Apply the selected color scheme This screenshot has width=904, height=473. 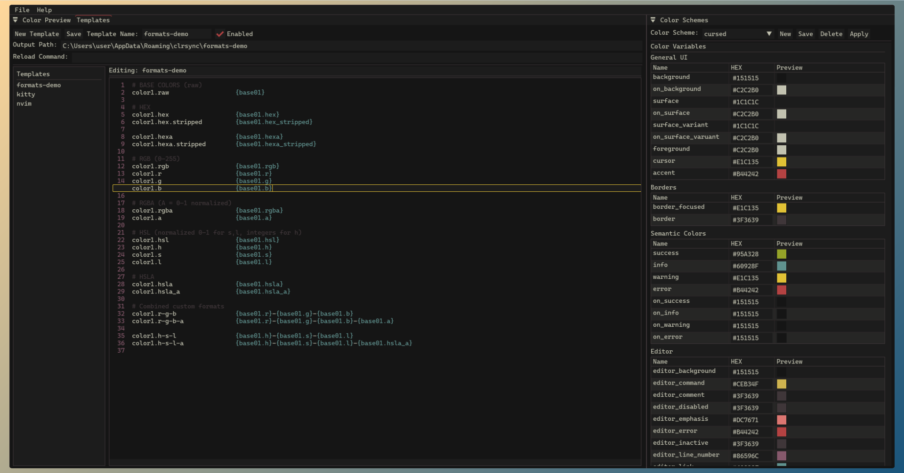(x=859, y=34)
